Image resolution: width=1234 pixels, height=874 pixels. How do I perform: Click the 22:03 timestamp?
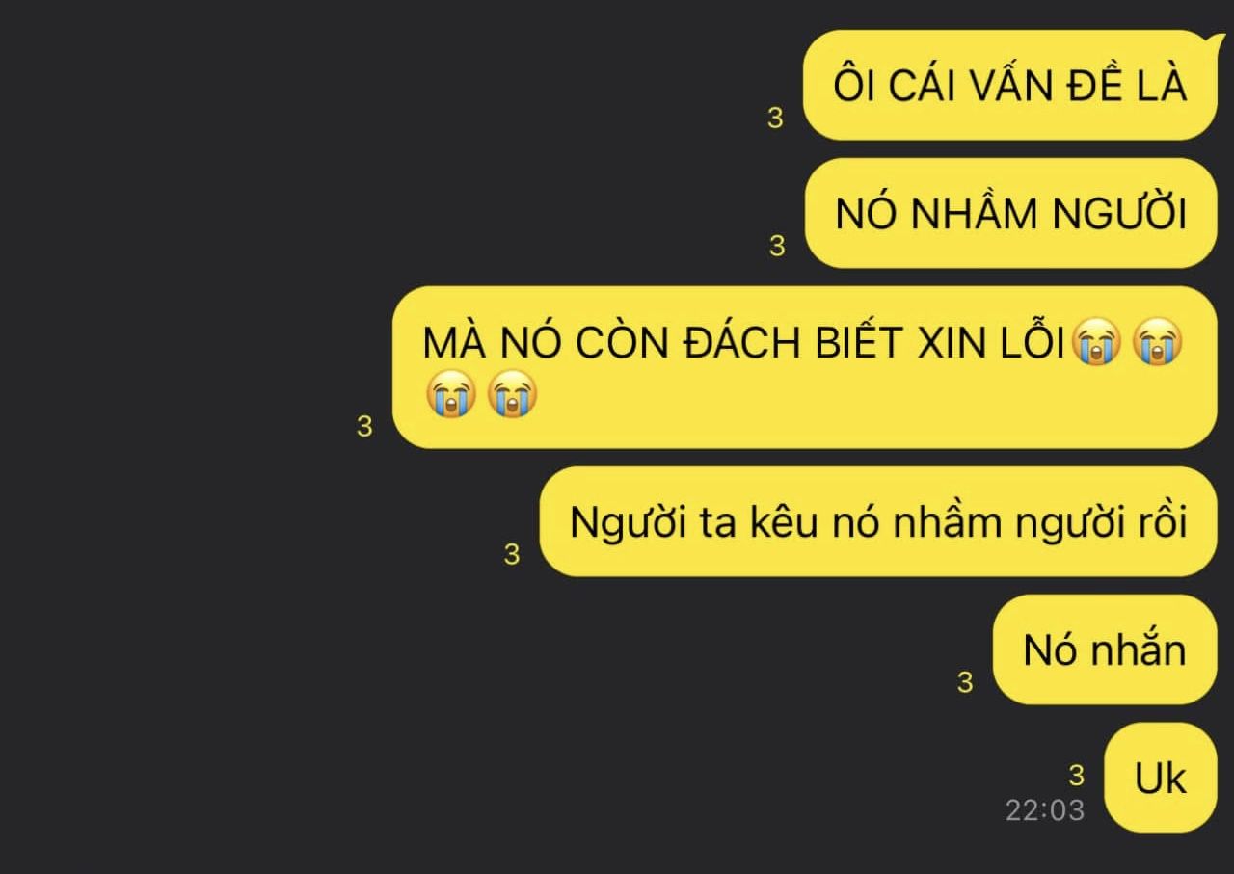tap(1045, 809)
